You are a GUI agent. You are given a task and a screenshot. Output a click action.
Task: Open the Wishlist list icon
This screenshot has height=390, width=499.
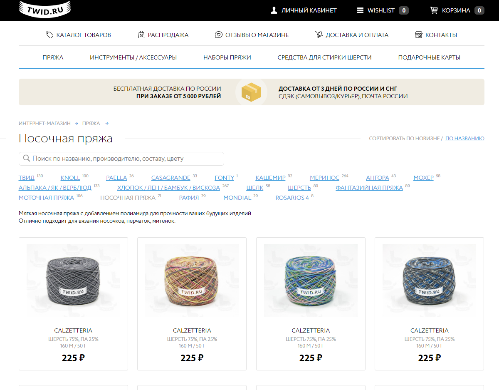tap(360, 10)
